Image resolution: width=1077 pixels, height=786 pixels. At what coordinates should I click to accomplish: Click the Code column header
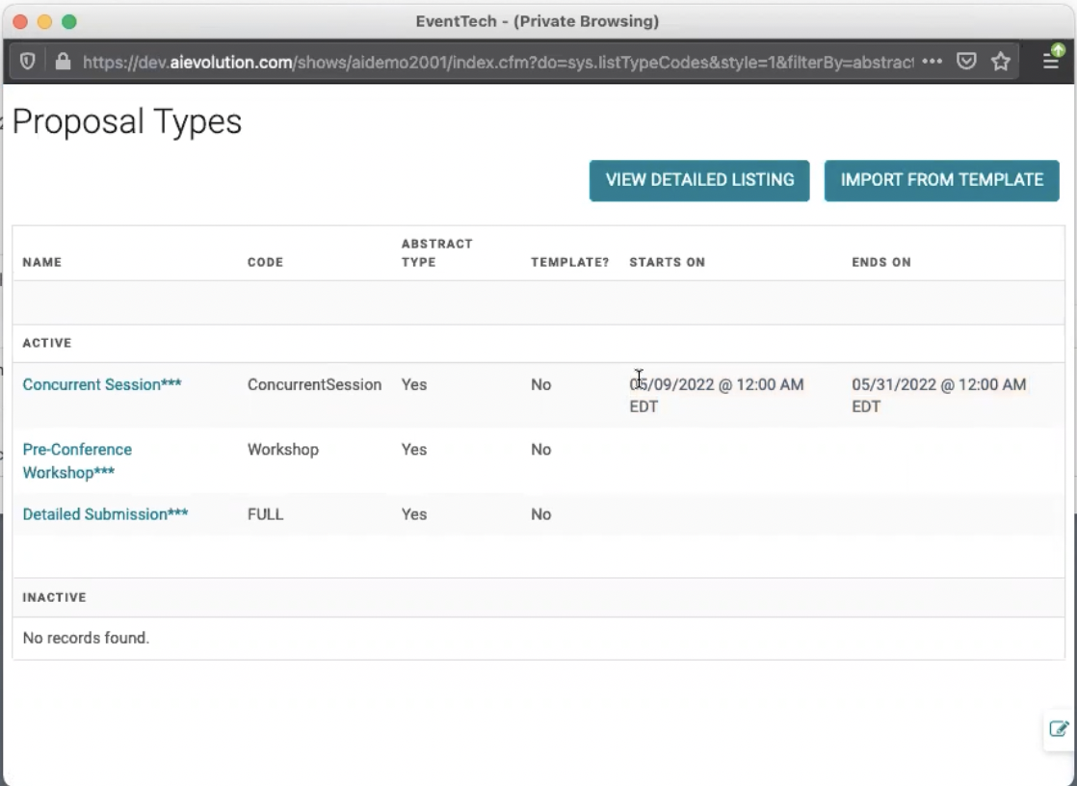point(265,262)
